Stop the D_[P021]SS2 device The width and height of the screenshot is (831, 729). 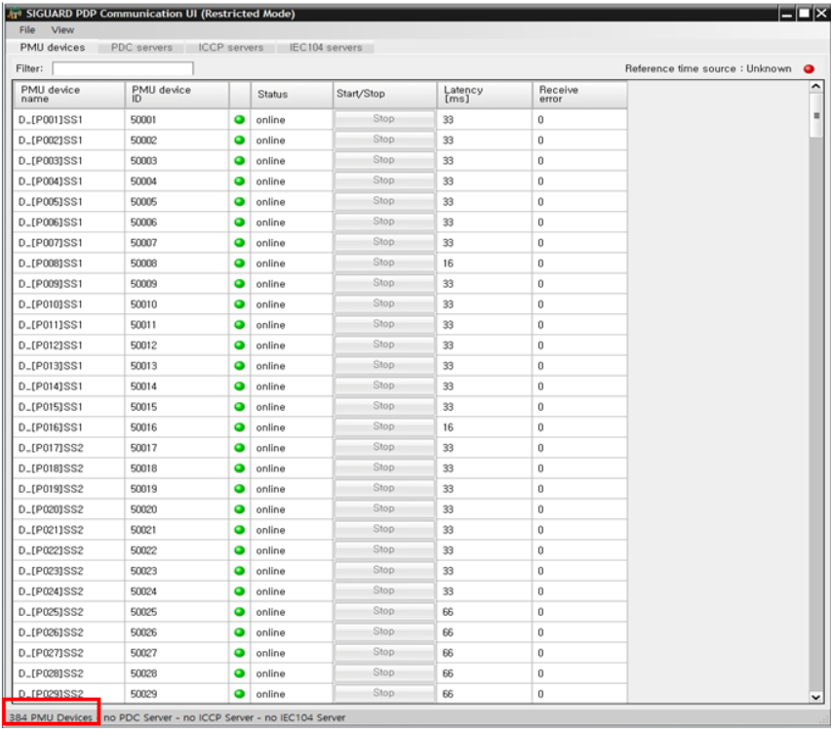[383, 529]
